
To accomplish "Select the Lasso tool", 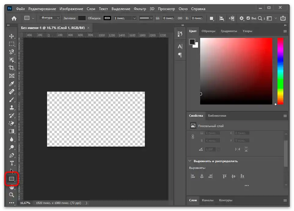I will 12,52.
